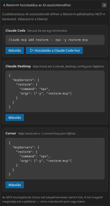
Task: Click the ~/.cursor/mcp.json hint text
Action: 47,134
